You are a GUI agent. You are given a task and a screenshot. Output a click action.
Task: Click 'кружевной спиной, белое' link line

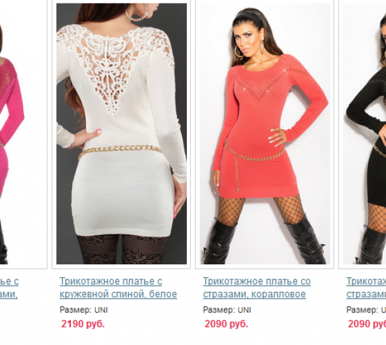pos(118,294)
